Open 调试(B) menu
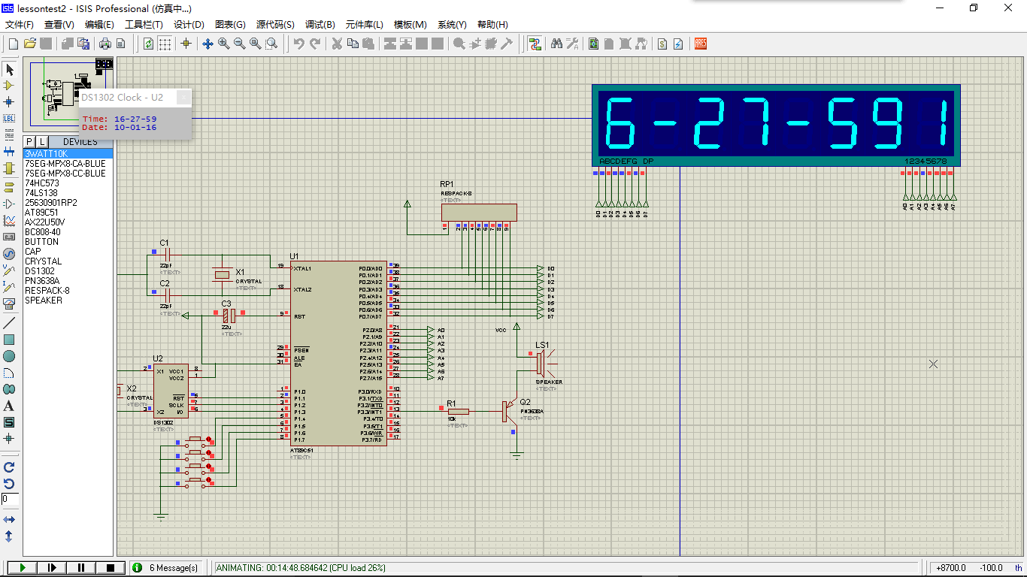The image size is (1027, 577). 320,25
